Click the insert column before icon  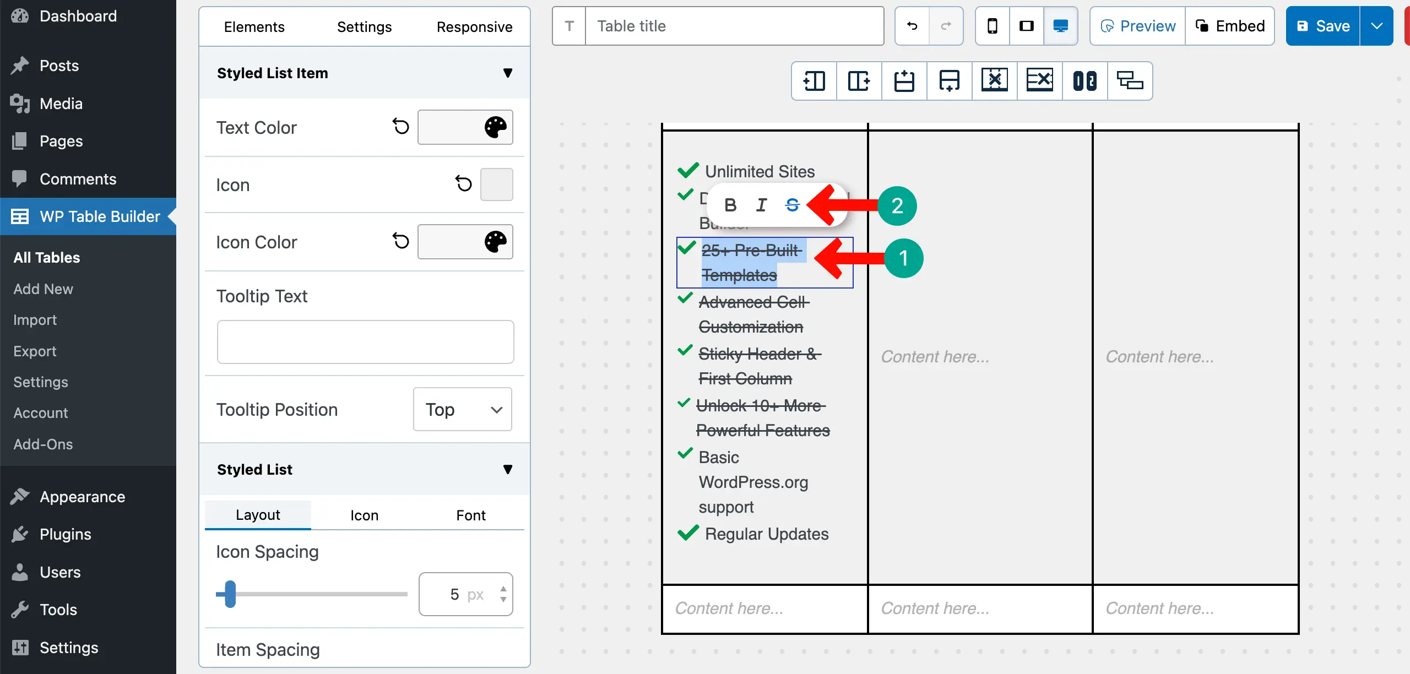point(814,81)
